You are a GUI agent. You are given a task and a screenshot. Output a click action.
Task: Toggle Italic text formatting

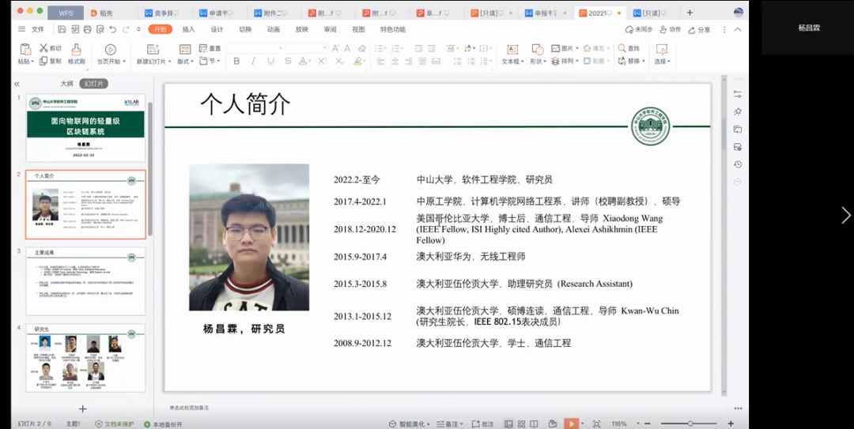(x=253, y=62)
